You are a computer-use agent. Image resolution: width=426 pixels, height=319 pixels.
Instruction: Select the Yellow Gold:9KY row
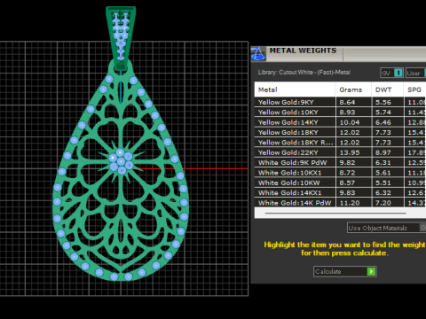point(340,102)
